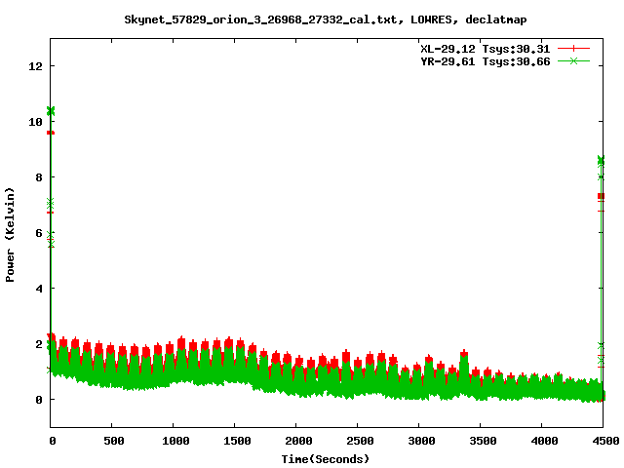Image resolution: width=624 pixels, height=468 pixels.
Task: Select the XL-29.12 Tsys:30.31 legend entry
Action: tap(486, 49)
